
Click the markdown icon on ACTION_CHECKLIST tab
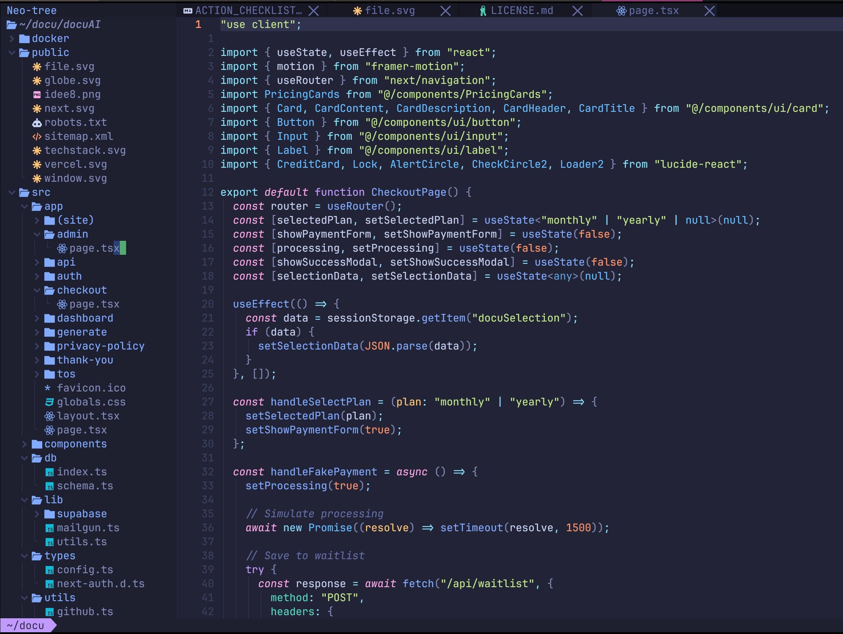tap(187, 10)
